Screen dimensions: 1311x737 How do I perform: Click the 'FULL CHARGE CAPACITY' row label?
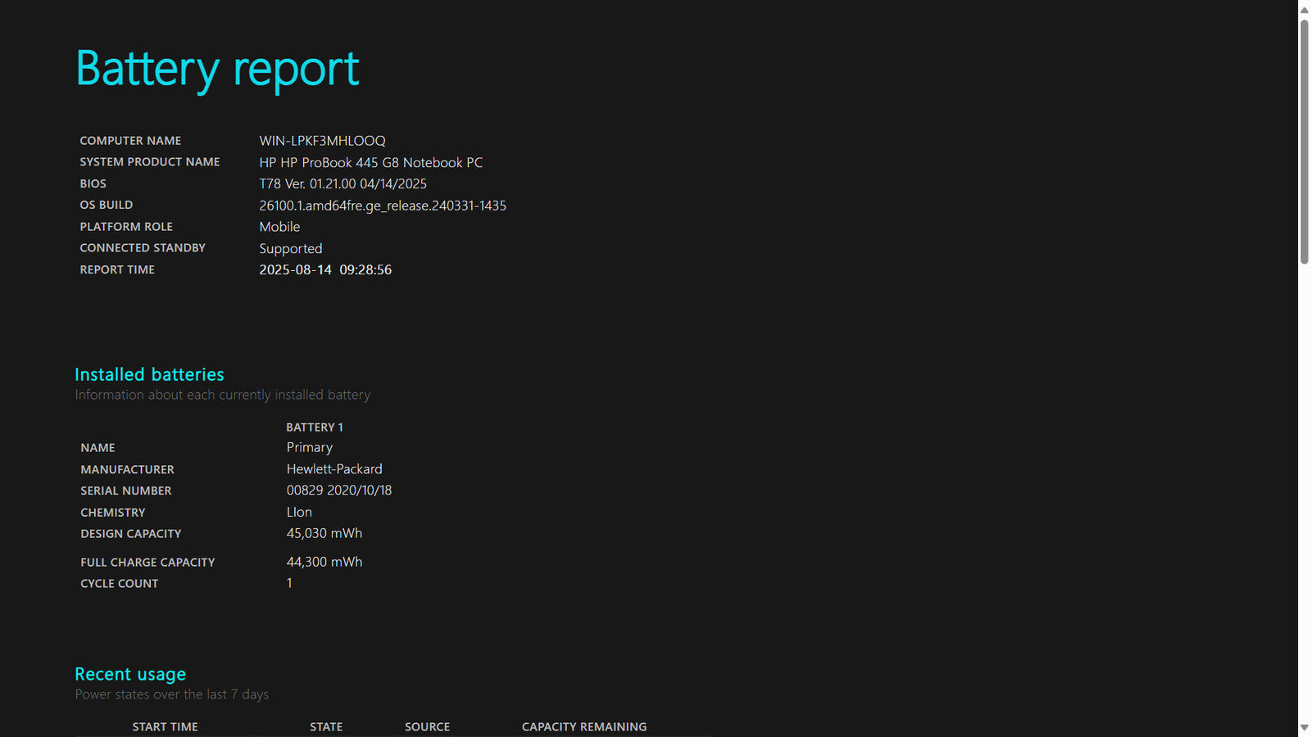[x=147, y=563]
